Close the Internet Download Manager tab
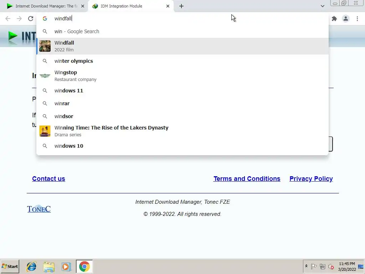Image resolution: width=365 pixels, height=274 pixels. point(83,6)
